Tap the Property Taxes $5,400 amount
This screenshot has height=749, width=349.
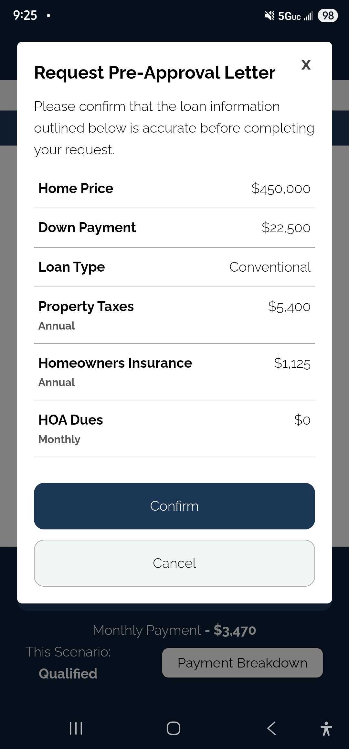[289, 307]
